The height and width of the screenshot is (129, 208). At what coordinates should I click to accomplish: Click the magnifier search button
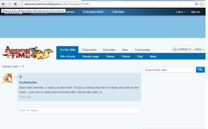click(x=200, y=70)
